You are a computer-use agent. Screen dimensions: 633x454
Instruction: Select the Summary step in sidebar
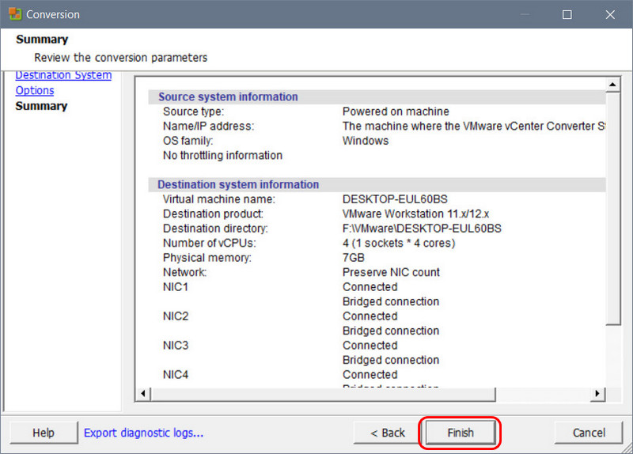pos(41,106)
